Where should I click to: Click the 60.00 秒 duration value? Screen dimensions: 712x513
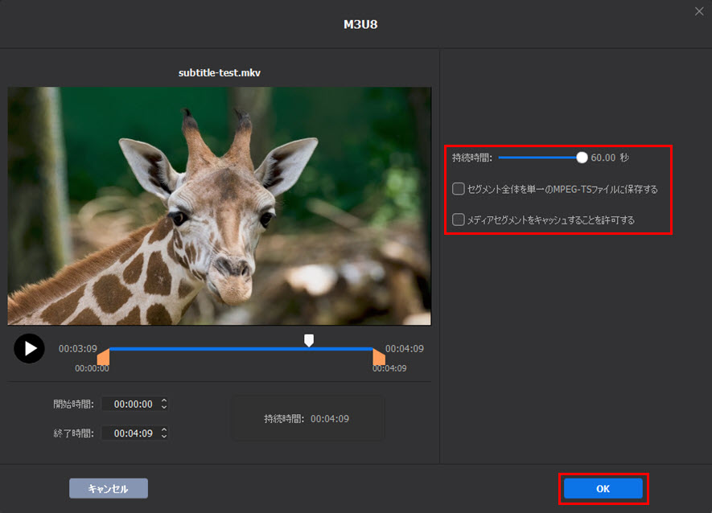(609, 158)
